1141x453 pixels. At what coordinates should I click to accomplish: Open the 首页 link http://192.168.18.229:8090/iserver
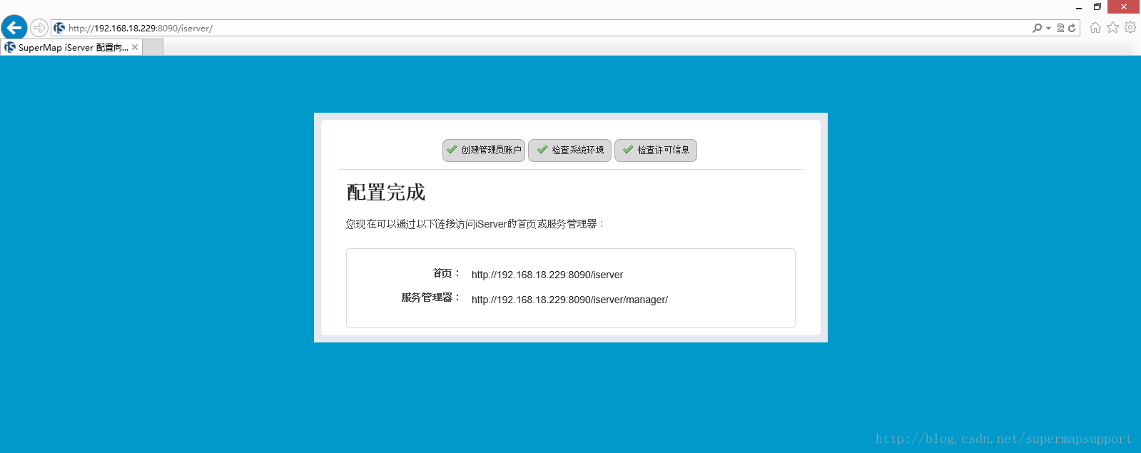click(547, 275)
